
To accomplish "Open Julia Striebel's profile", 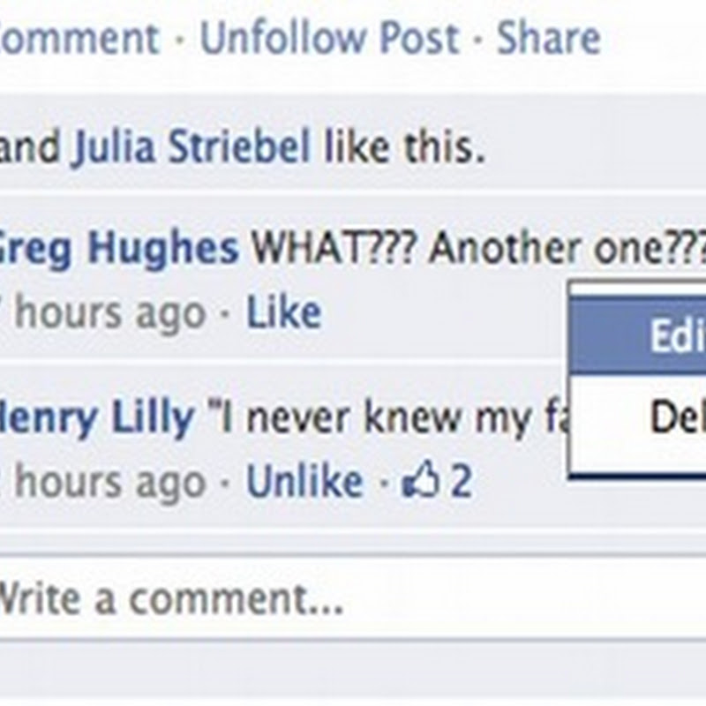I will click(x=192, y=146).
